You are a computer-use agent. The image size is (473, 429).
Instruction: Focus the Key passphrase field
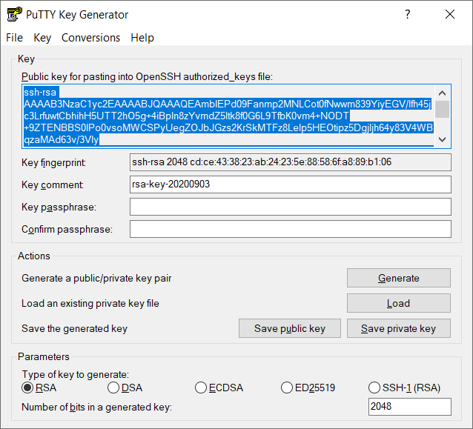pyautogui.click(x=291, y=207)
